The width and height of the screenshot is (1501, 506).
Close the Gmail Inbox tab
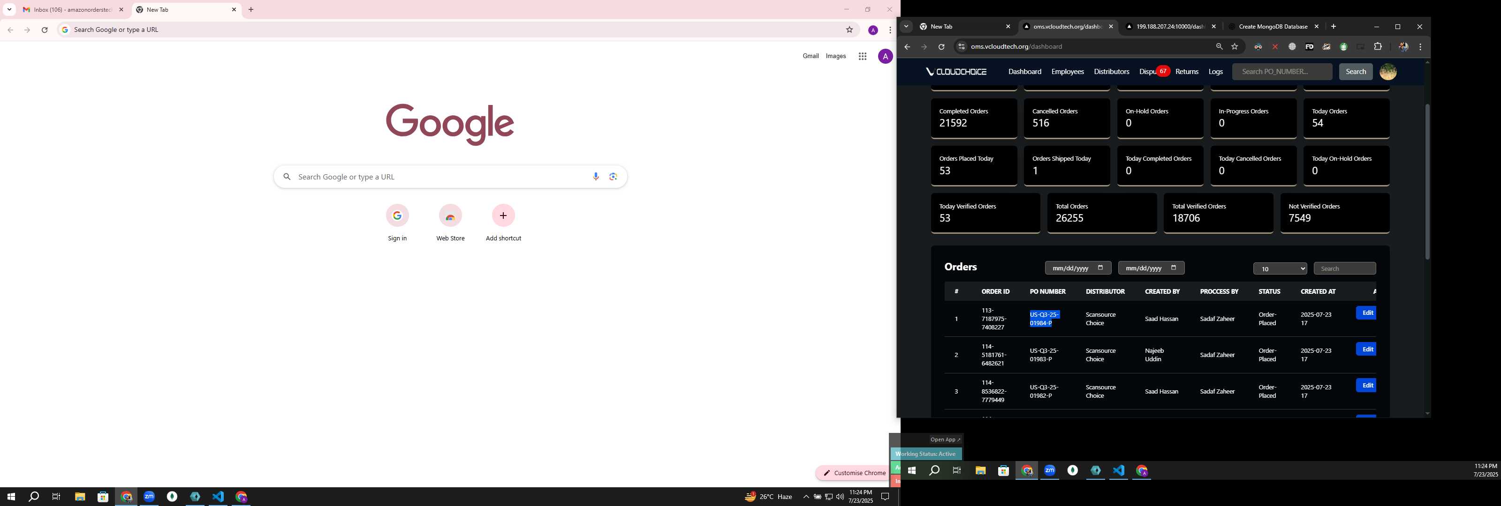121,10
